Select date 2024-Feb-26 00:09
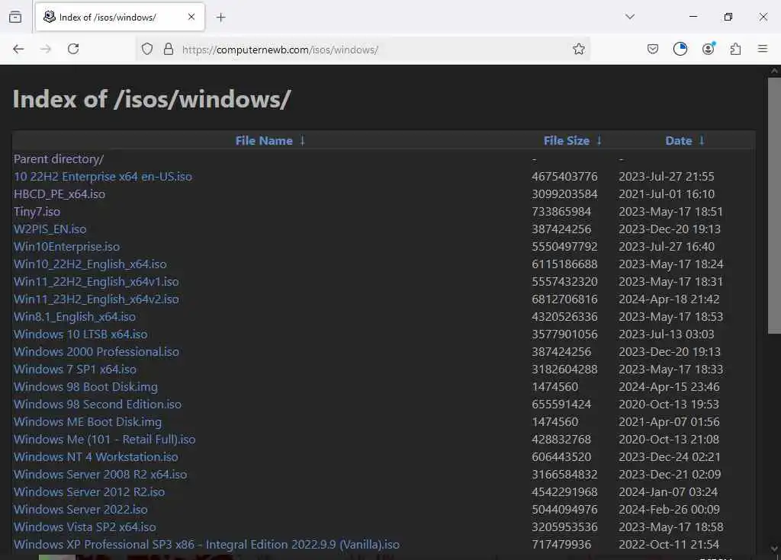Image resolution: width=781 pixels, height=560 pixels. click(669, 509)
